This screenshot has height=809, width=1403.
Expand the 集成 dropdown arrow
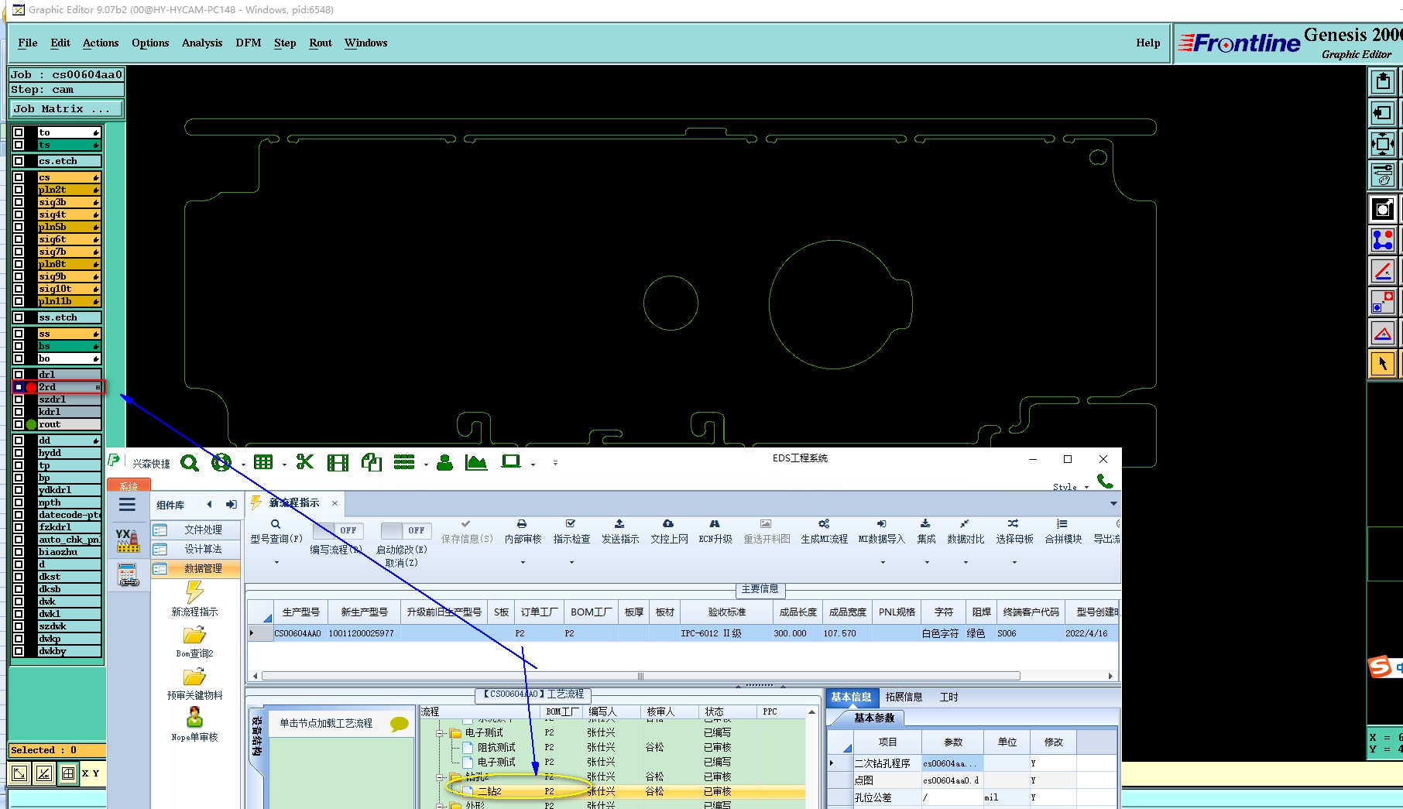pyautogui.click(x=926, y=563)
